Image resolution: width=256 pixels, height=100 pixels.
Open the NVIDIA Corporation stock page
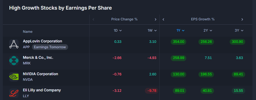click(40, 74)
